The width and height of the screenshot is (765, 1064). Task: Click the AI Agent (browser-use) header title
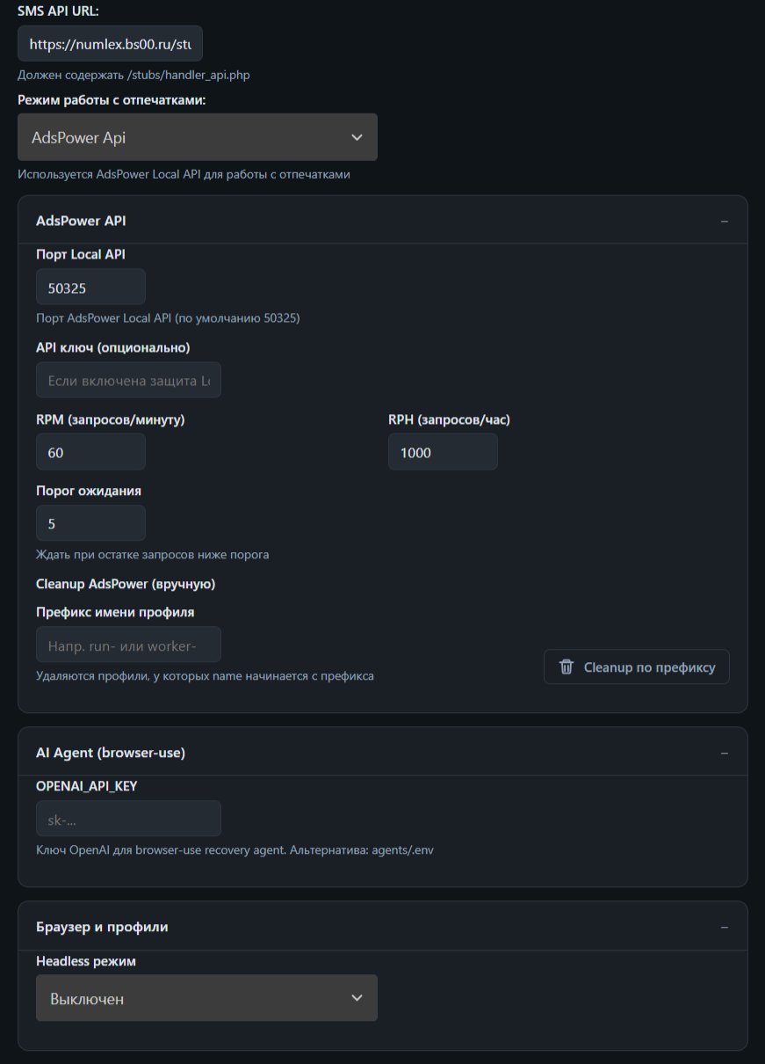pos(111,753)
